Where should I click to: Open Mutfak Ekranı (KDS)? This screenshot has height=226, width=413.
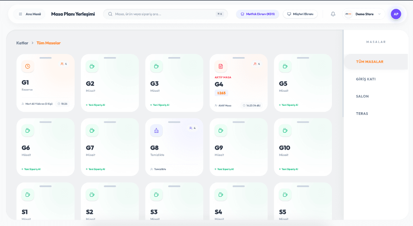click(258, 14)
